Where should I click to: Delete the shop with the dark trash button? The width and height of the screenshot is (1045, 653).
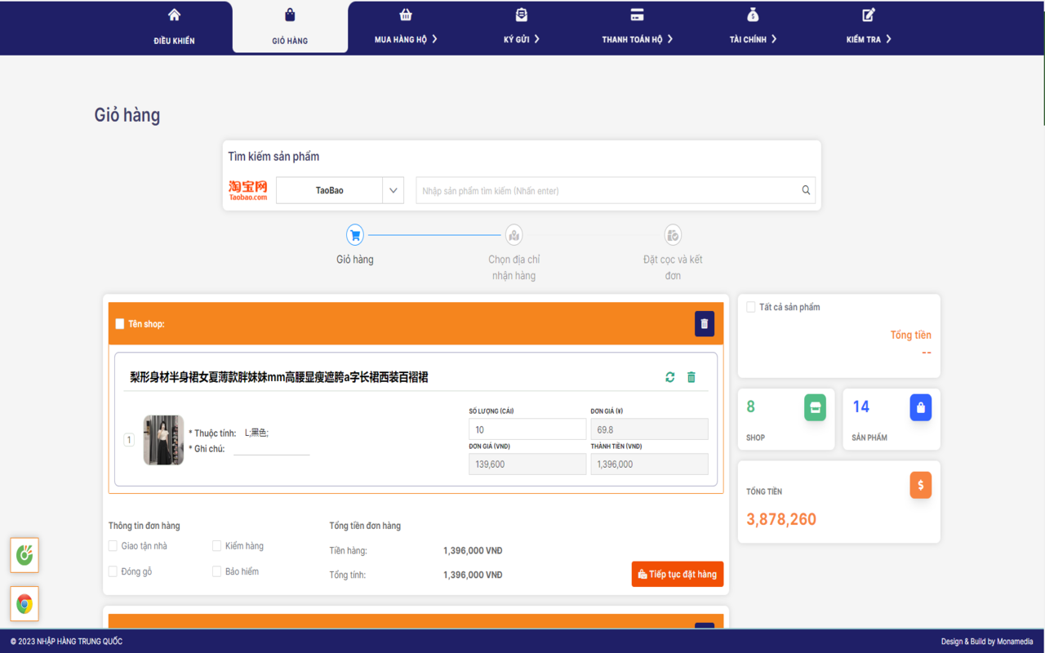tap(705, 324)
